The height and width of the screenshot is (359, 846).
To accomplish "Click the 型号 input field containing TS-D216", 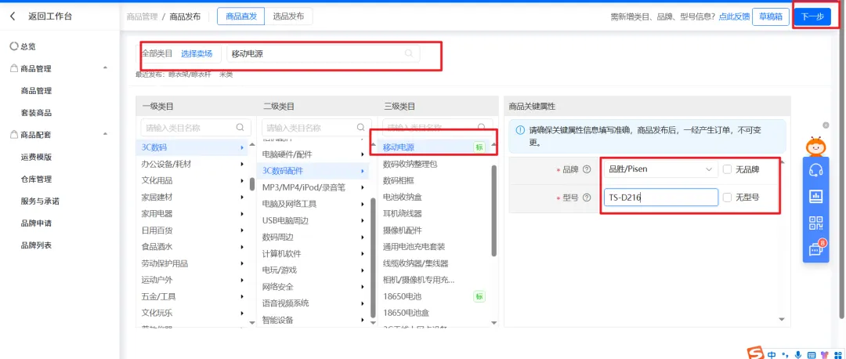I will (660, 198).
